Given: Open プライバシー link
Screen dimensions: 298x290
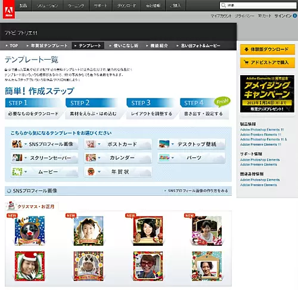Looking at the screenshot, I should coord(244,16).
